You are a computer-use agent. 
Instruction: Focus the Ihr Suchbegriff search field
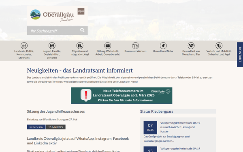click(58, 30)
